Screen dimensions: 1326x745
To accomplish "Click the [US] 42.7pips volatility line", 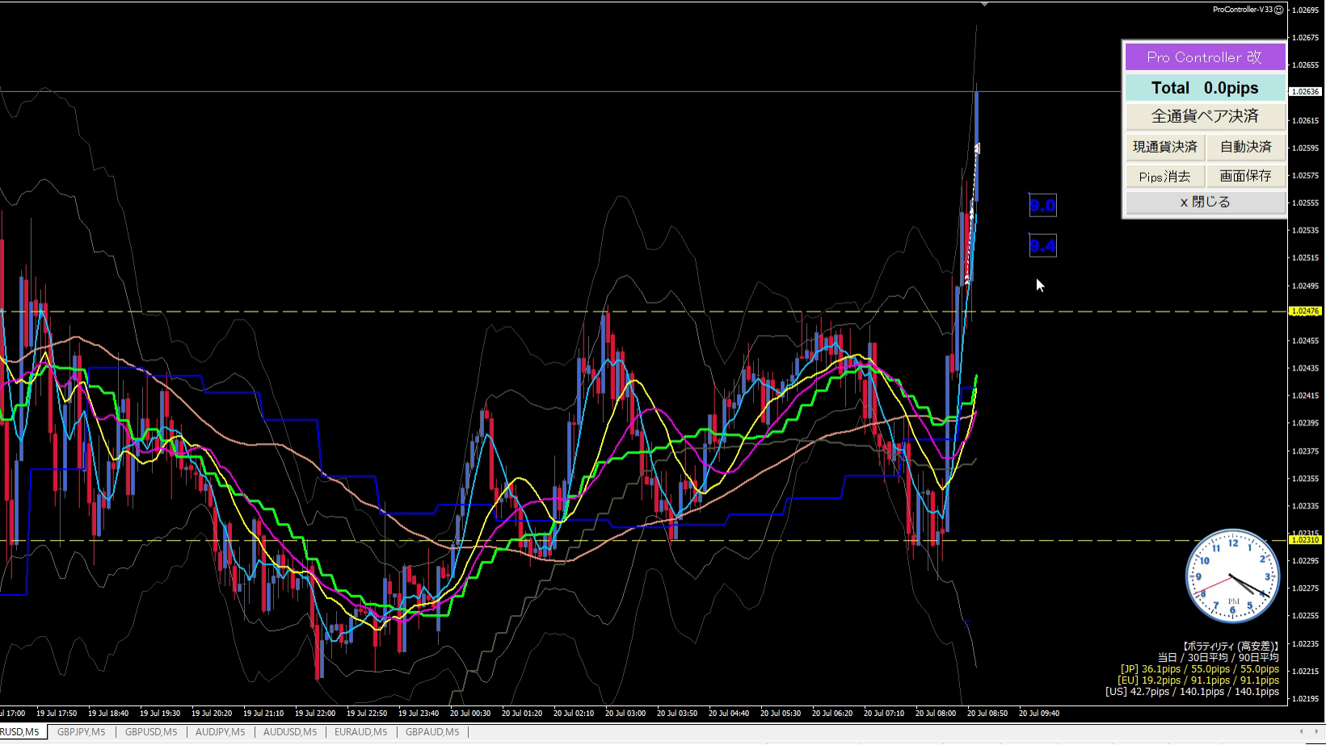I will click(1193, 692).
